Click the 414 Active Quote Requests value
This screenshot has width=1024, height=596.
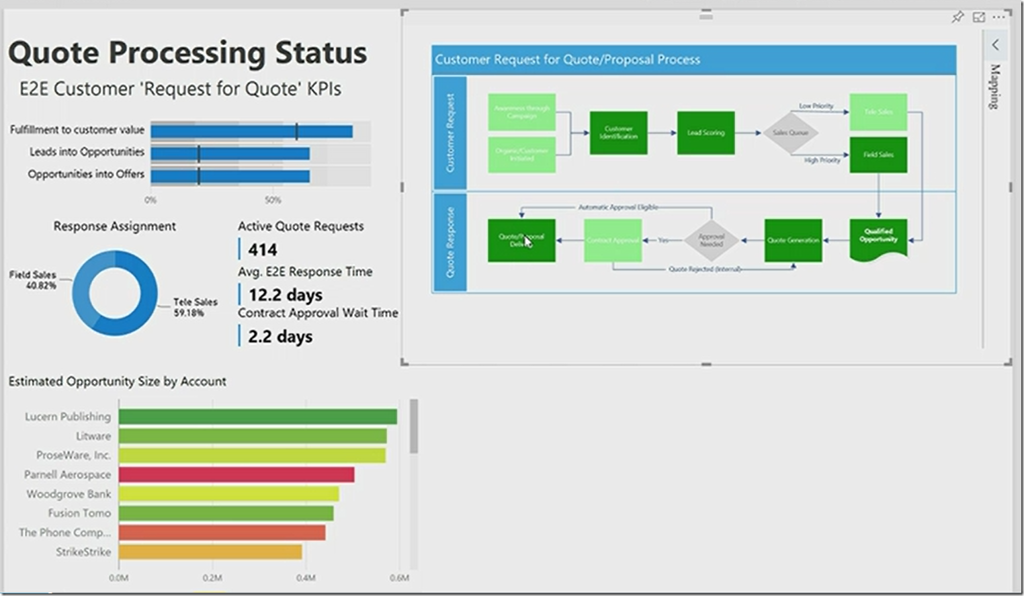click(x=263, y=250)
